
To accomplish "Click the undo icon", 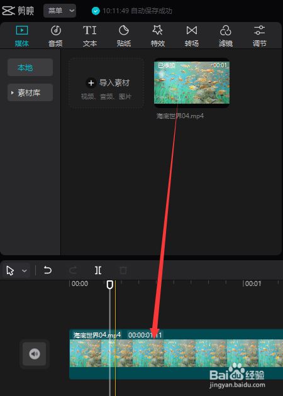I will [x=48, y=270].
